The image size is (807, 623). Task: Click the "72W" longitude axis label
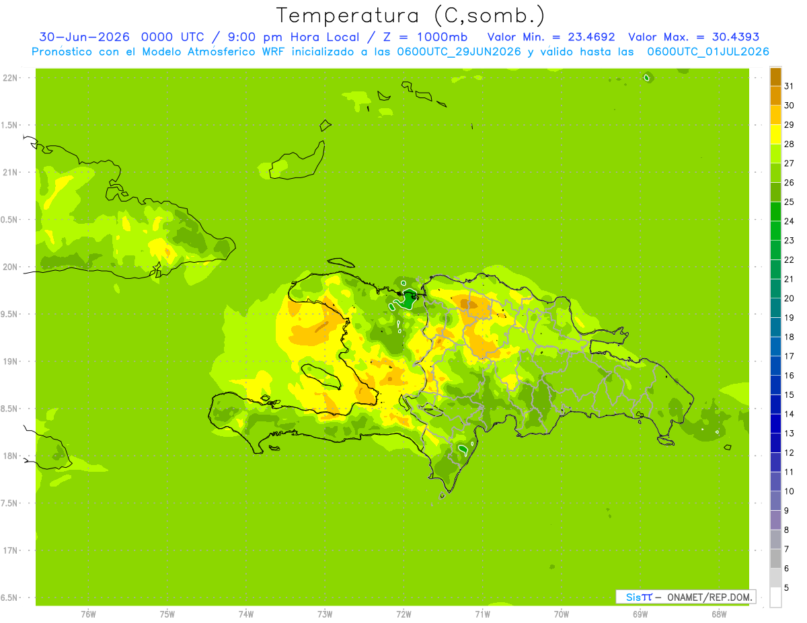(403, 614)
